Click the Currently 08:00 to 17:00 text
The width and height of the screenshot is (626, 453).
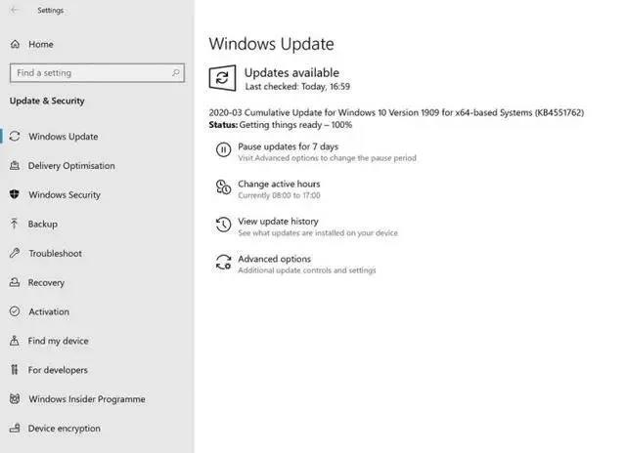(279, 195)
